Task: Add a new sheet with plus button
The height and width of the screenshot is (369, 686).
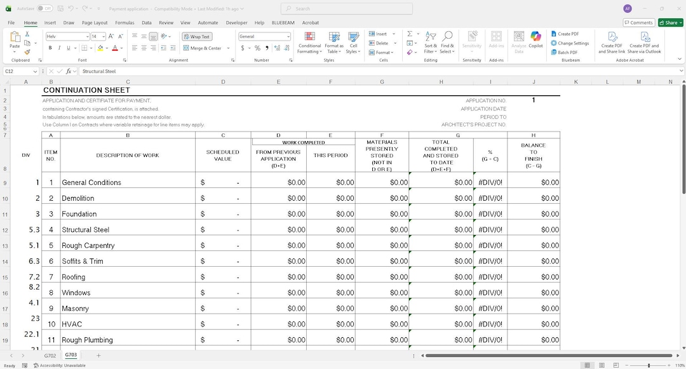Action: [98, 356]
